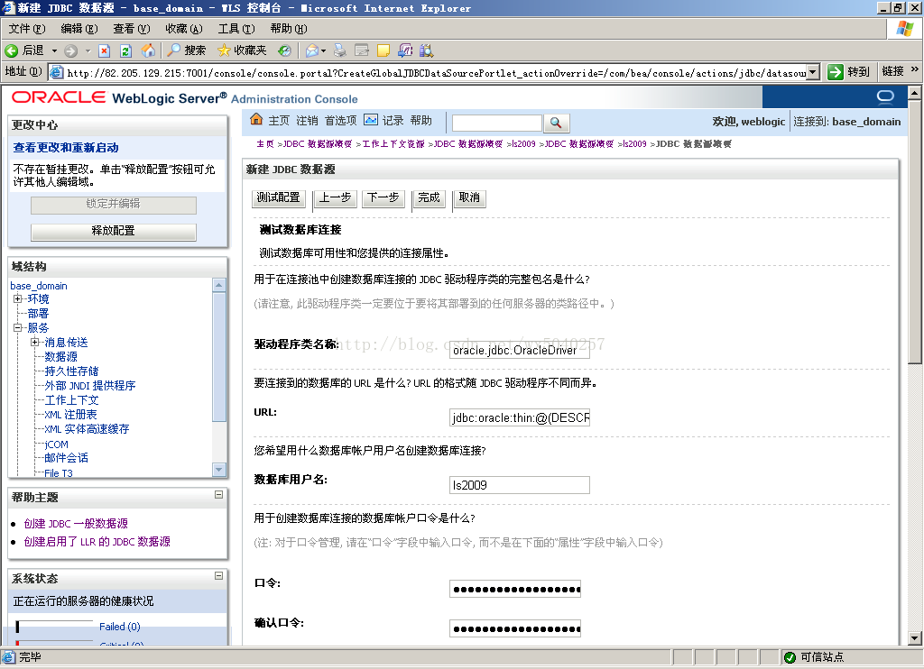Click the 测试配置 button

278,197
